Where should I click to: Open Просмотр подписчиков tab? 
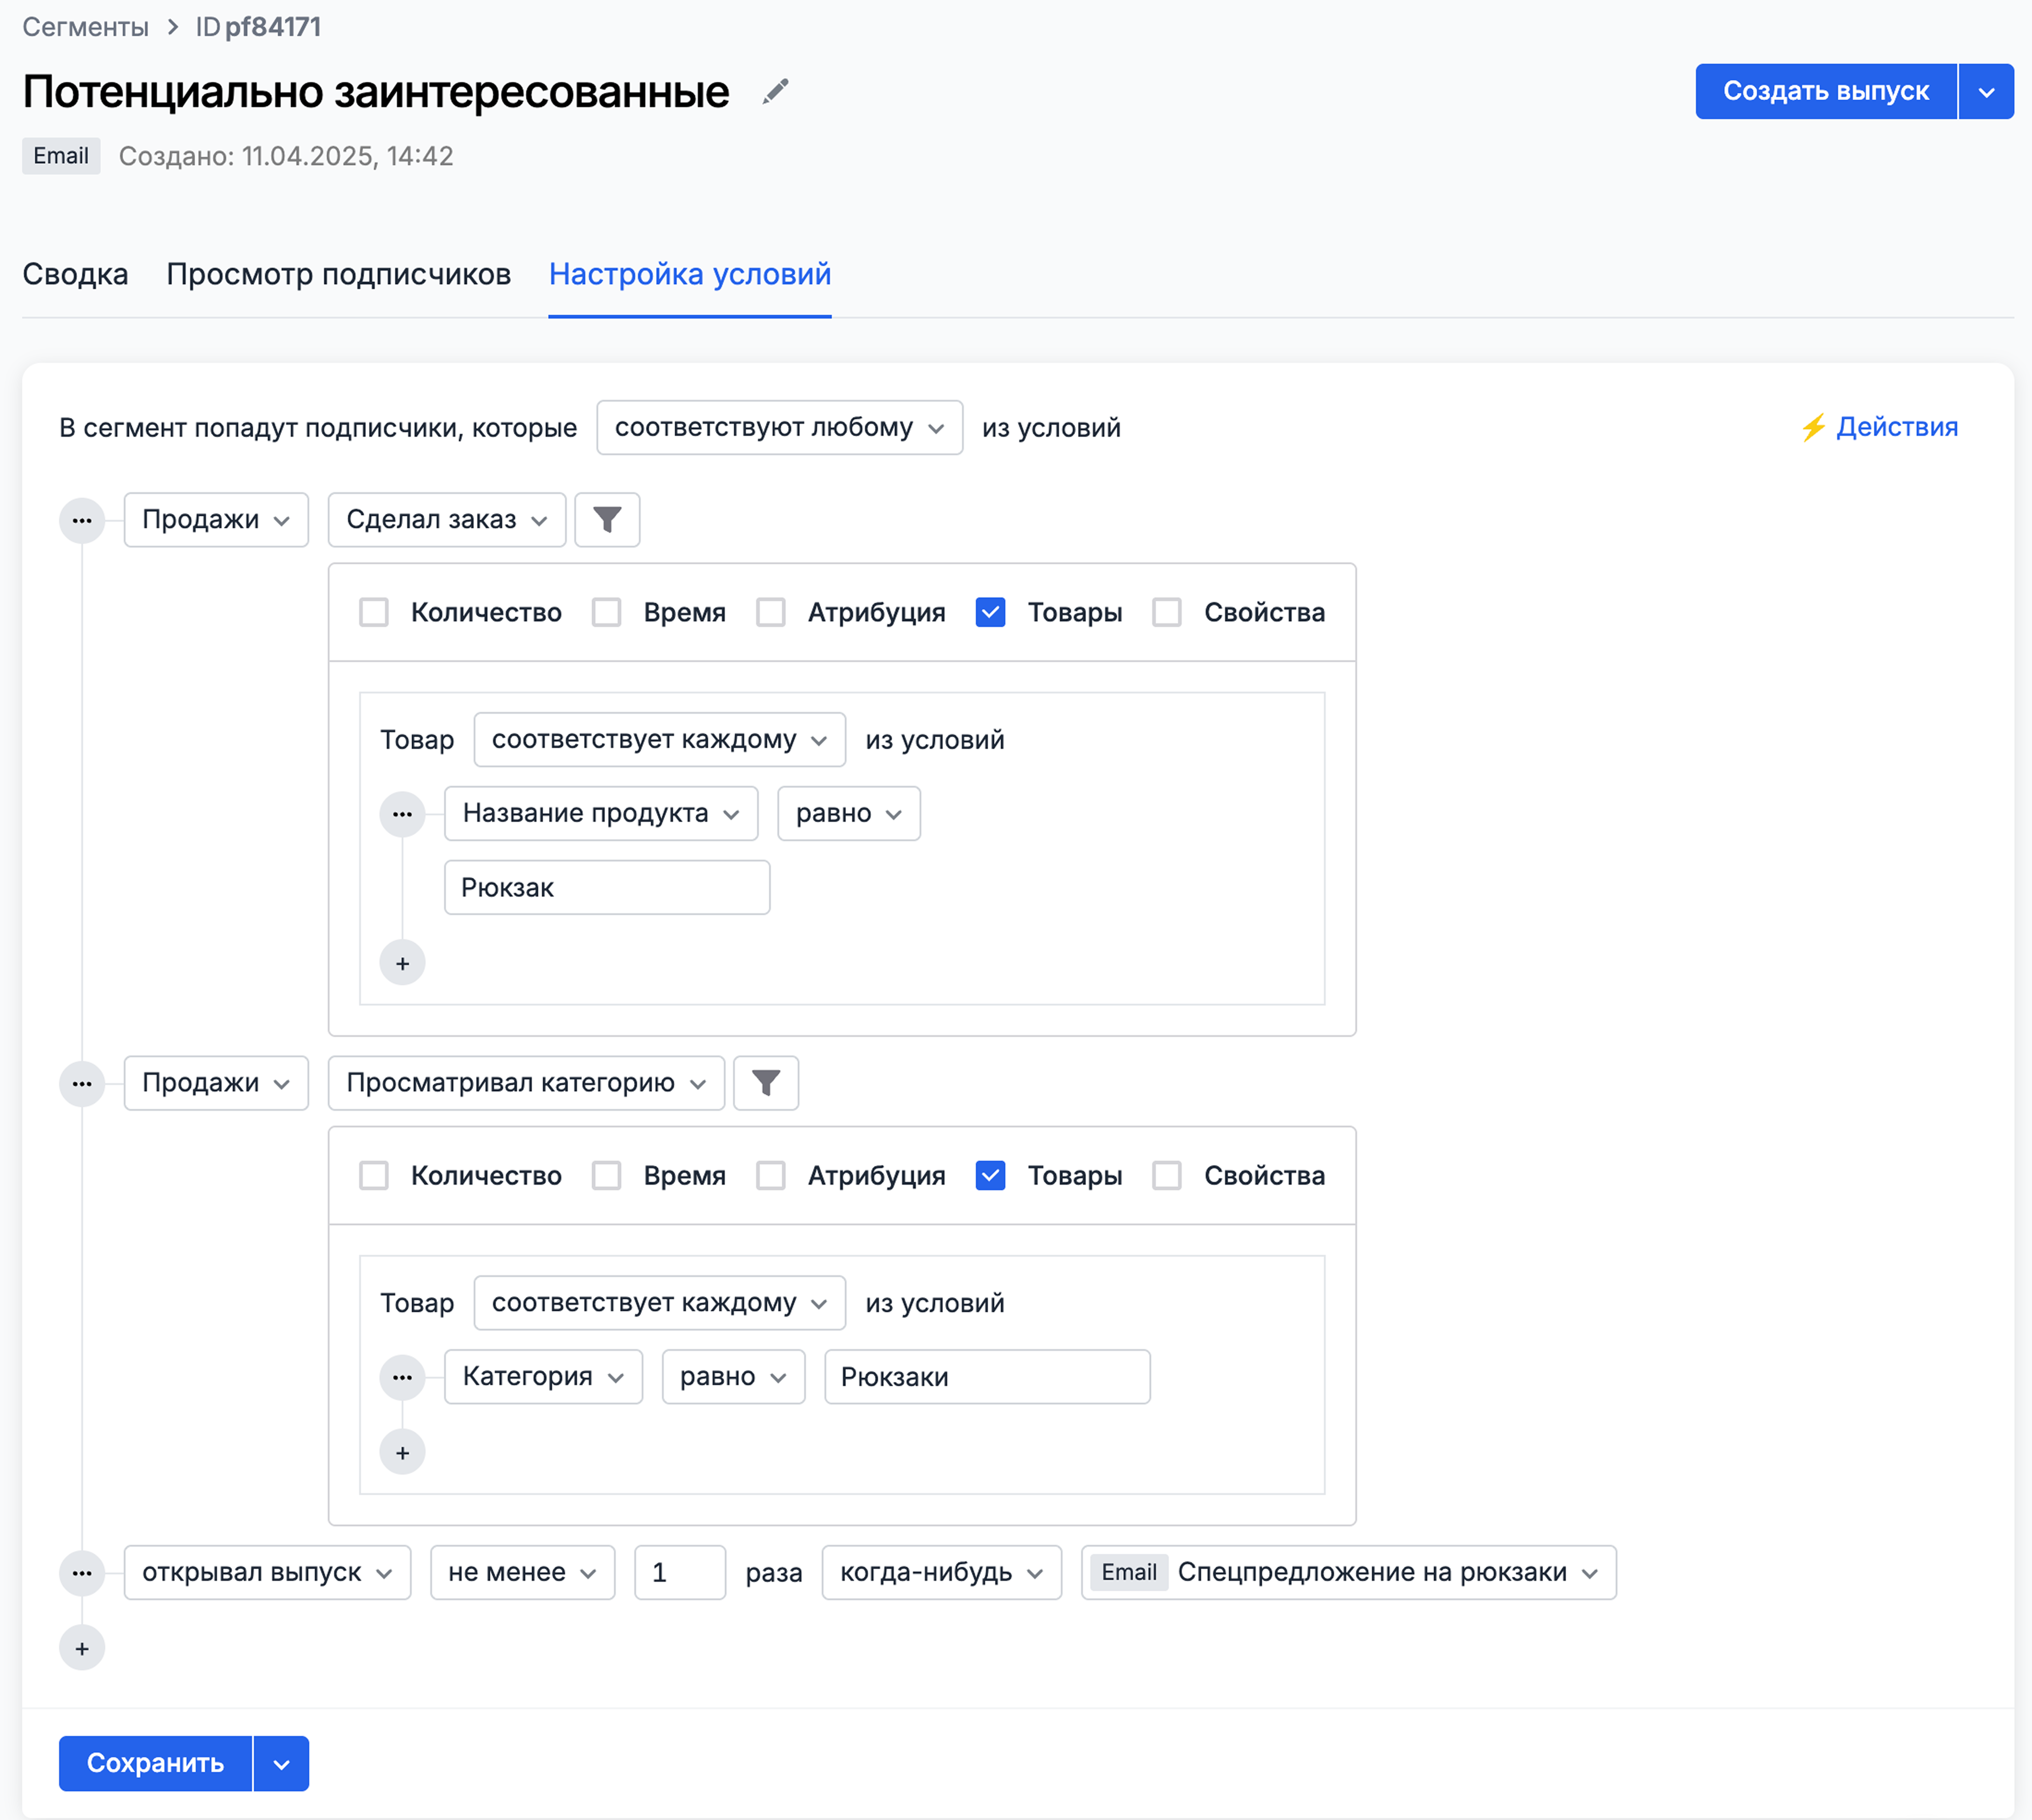(338, 274)
